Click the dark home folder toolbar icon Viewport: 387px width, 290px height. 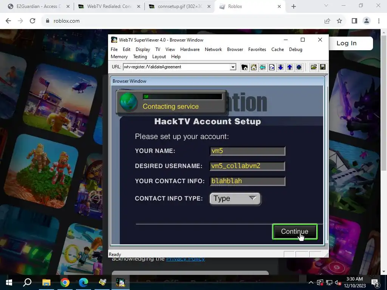point(245,67)
